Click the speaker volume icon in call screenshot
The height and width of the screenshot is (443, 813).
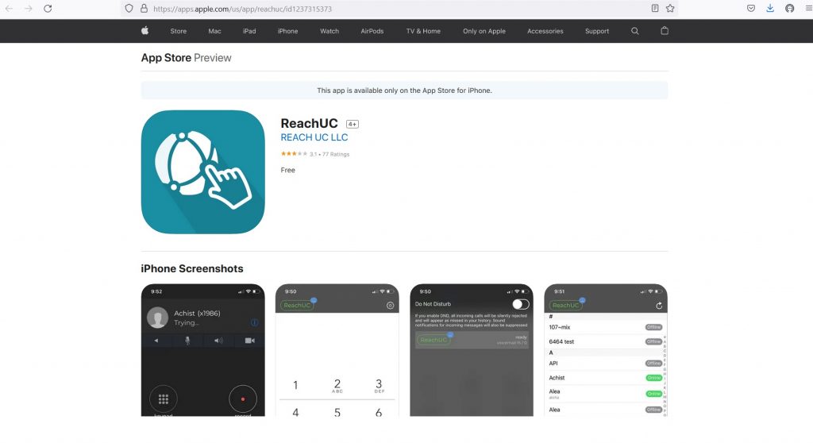[219, 341]
